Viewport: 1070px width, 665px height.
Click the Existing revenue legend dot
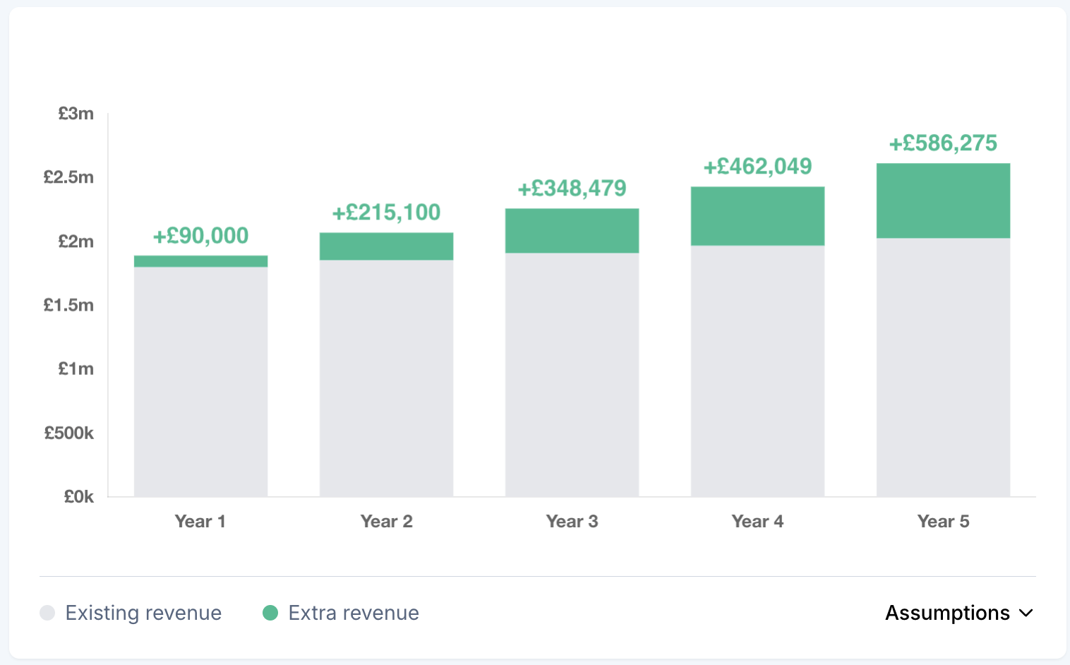pos(47,613)
